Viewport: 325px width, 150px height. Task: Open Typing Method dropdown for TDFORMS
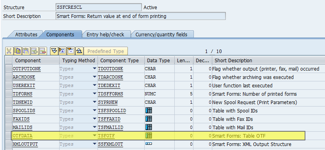94,94
